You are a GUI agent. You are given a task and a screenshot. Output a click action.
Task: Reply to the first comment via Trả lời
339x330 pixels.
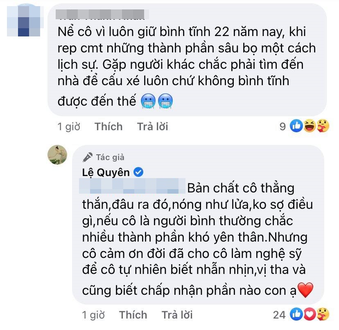pos(153,127)
